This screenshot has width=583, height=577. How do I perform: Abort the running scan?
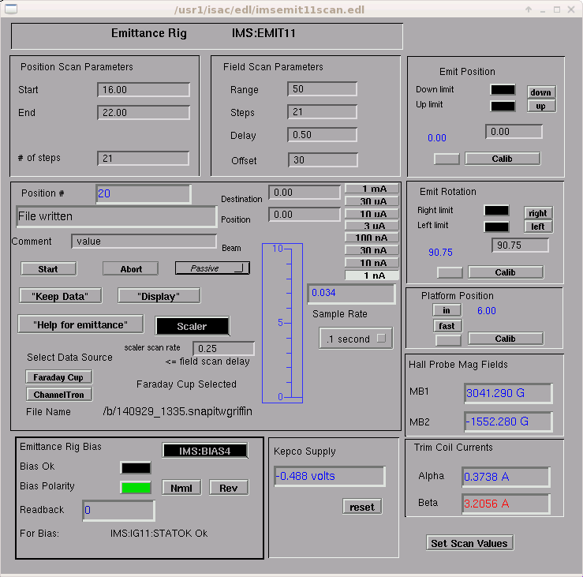(130, 269)
